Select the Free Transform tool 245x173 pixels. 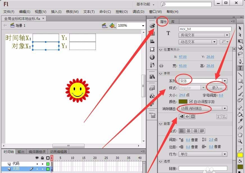(240, 41)
